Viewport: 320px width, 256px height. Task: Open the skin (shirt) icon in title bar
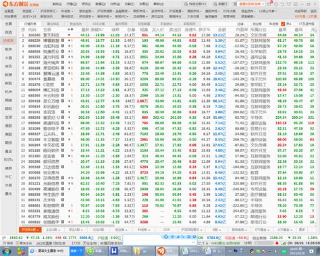(x=289, y=4)
